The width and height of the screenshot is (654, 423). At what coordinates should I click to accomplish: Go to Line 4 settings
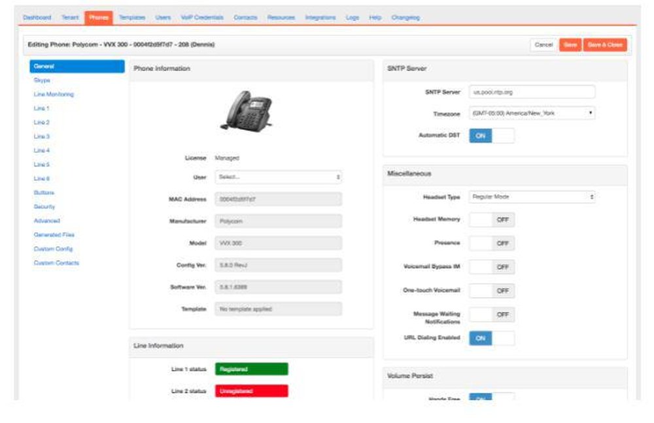42,151
